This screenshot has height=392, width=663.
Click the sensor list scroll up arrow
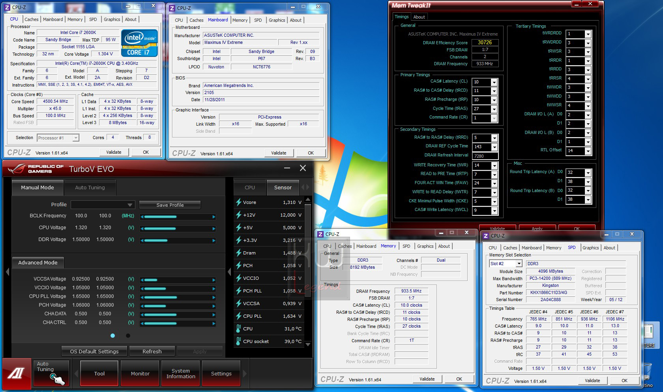[x=308, y=199]
